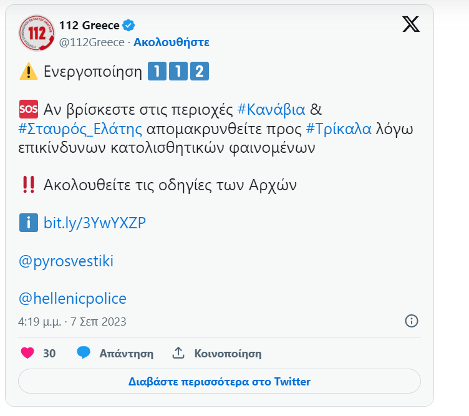Follow via Ακολουθήστε link
469x416 pixels.
click(172, 42)
